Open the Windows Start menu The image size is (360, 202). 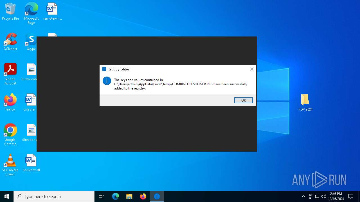point(7,196)
